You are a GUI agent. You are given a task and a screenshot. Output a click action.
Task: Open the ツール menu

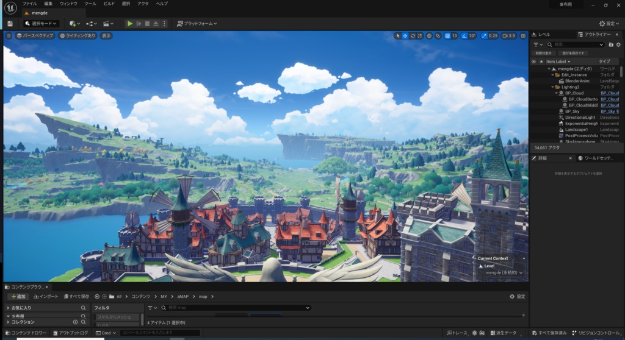pyautogui.click(x=90, y=4)
